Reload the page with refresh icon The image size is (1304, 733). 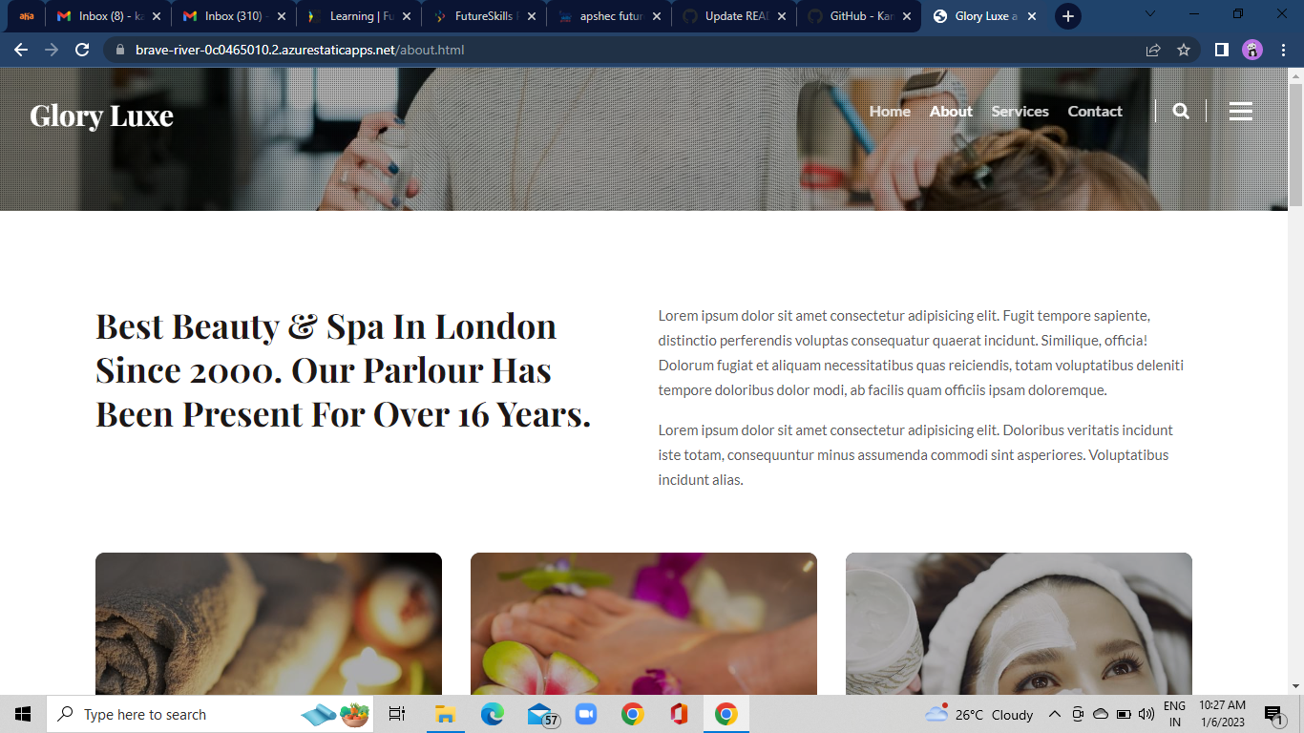tap(82, 50)
